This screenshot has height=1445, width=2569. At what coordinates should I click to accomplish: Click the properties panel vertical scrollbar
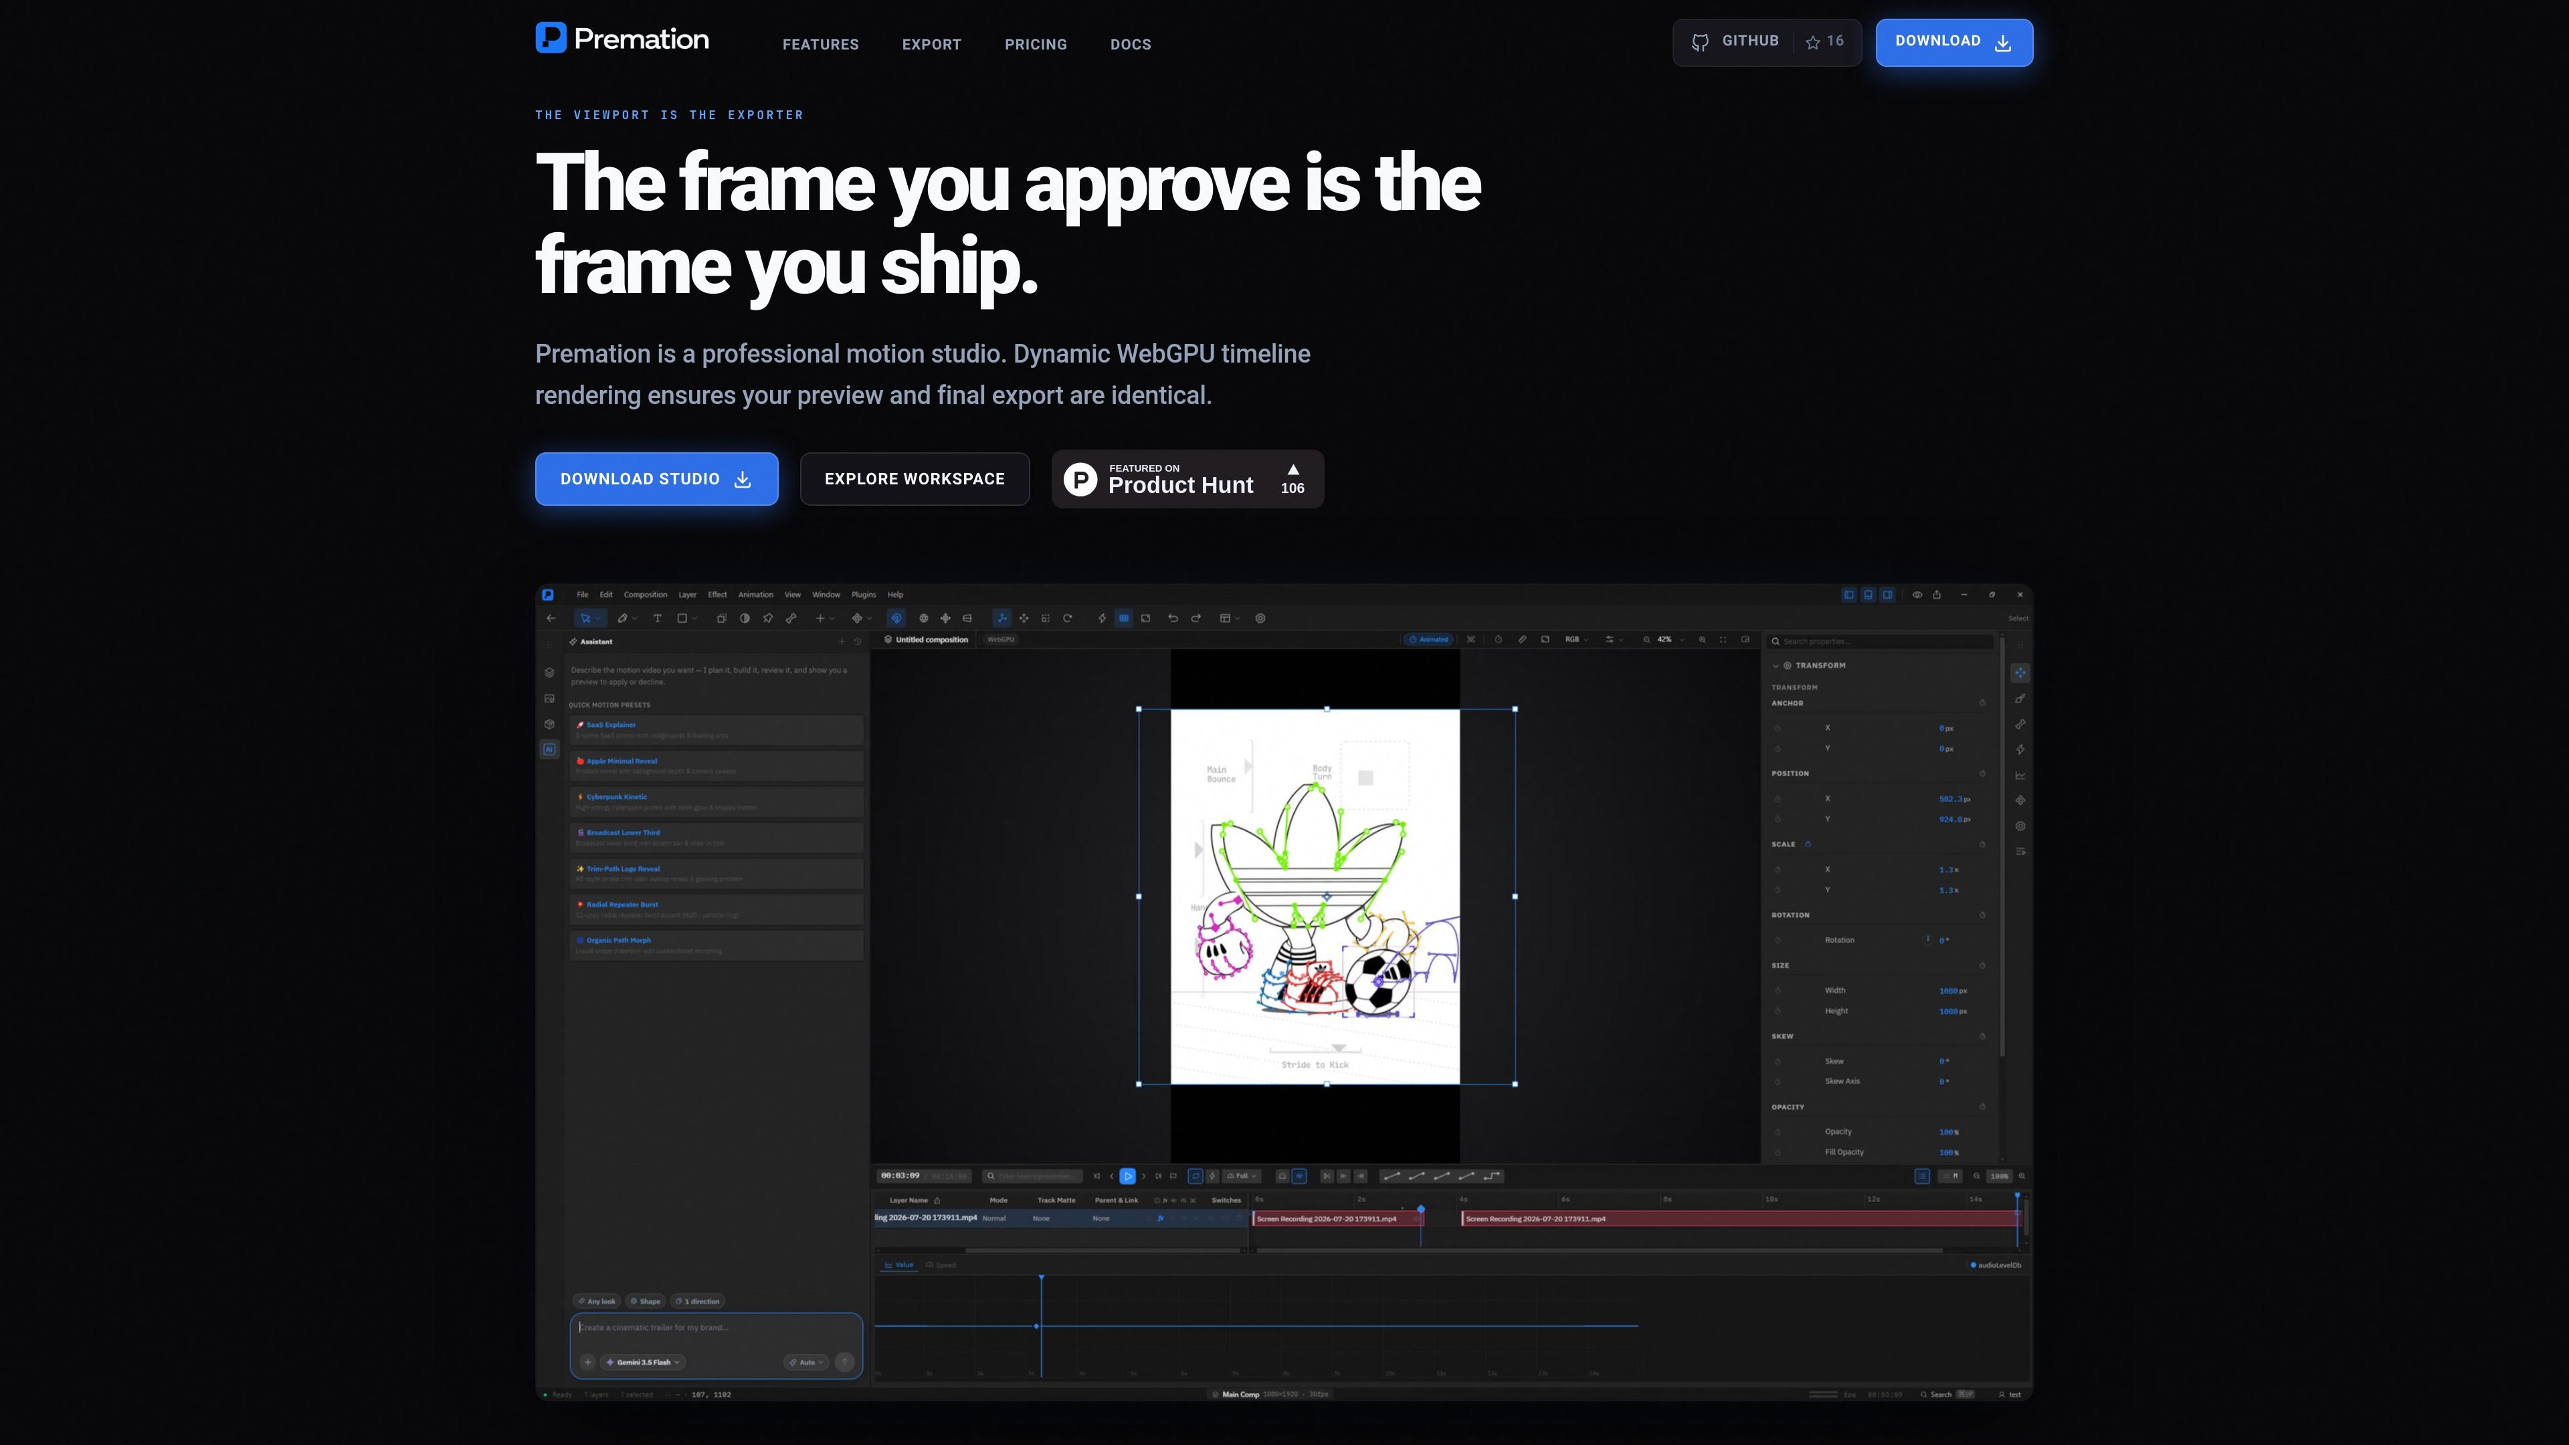2002,848
